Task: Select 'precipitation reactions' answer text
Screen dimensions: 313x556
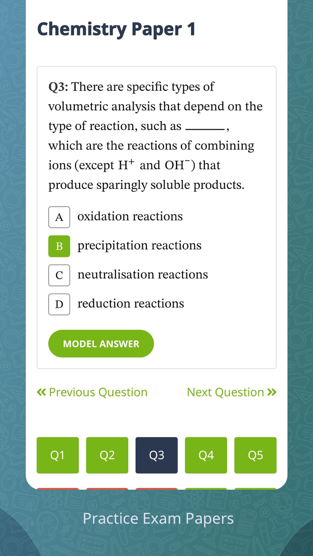Action: [x=140, y=246]
